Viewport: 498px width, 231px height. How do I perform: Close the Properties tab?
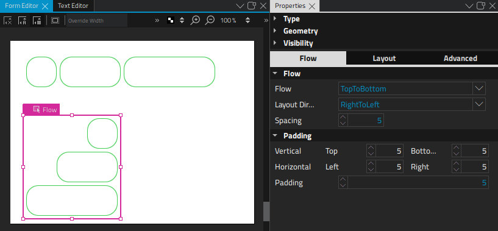click(x=312, y=6)
